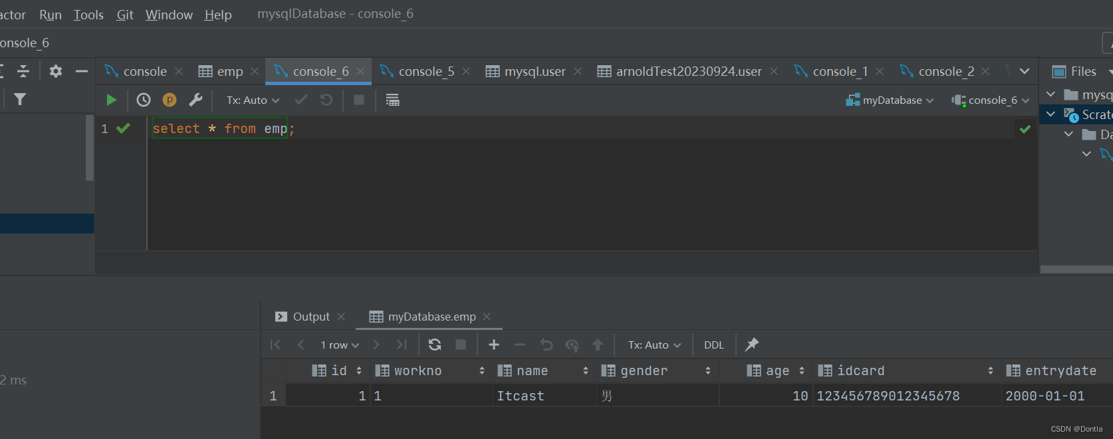Viewport: 1113px width, 439px height.
Task: Change schema via myDatabase dropdown
Action: pyautogui.click(x=890, y=100)
